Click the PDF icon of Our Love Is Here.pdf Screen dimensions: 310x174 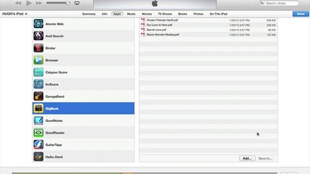pos(143,25)
